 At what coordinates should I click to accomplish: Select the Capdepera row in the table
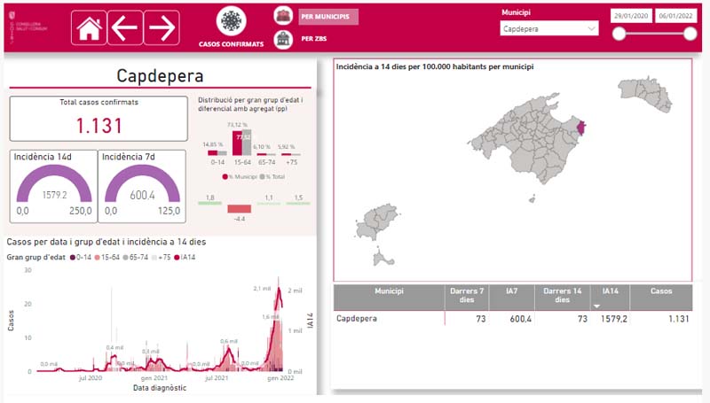coord(513,319)
